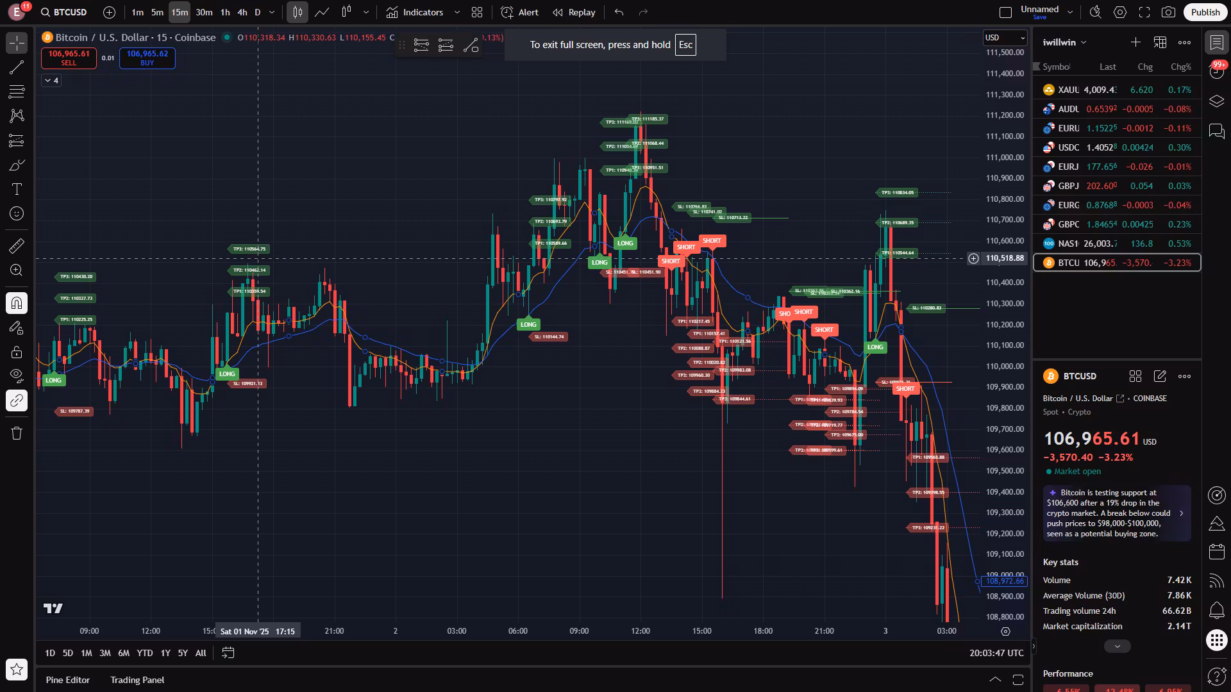Take a chart snapshot with camera icon

pos(1169,12)
